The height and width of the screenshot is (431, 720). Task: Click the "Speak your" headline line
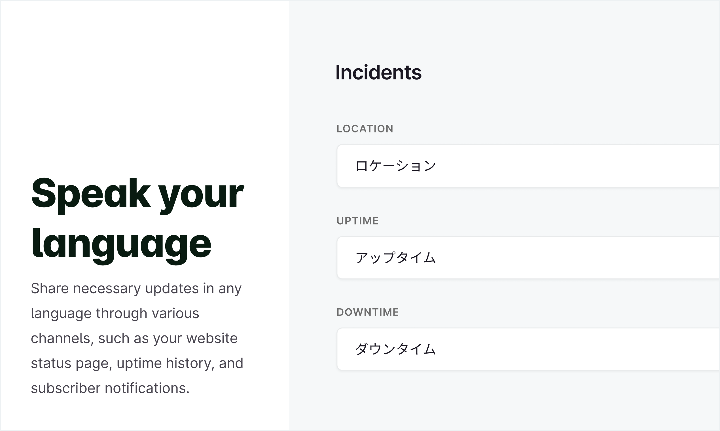(x=137, y=195)
